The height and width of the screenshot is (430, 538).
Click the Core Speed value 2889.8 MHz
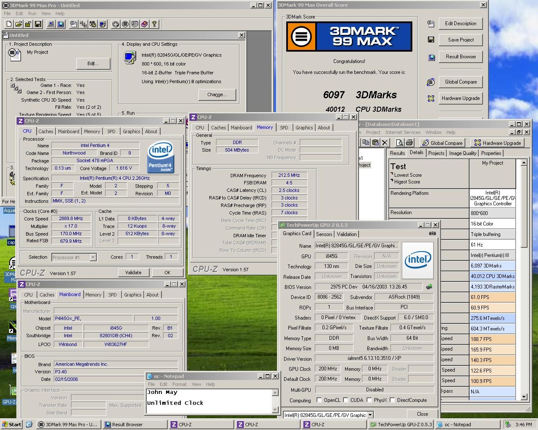coord(71,218)
